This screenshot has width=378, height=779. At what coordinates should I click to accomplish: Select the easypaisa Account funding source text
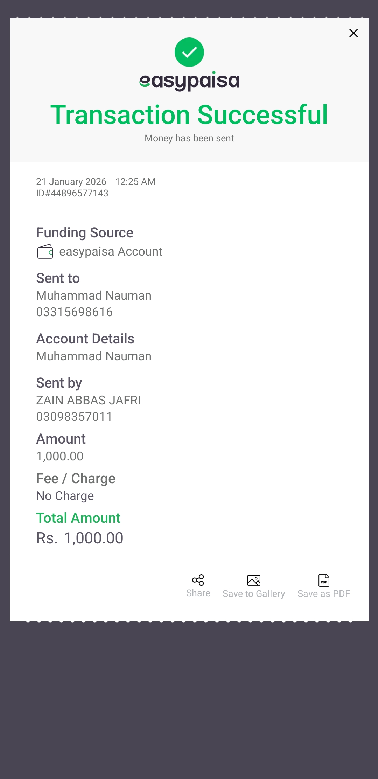[111, 252]
